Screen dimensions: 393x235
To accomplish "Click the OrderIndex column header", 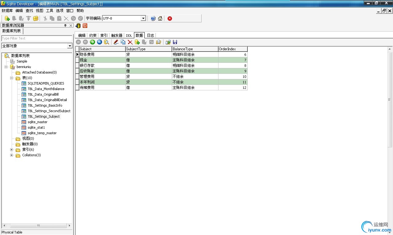I will pyautogui.click(x=233, y=49).
